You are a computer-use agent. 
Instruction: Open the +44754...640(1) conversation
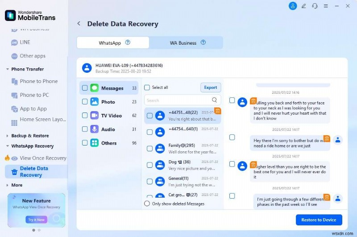pyautogui.click(x=183, y=132)
